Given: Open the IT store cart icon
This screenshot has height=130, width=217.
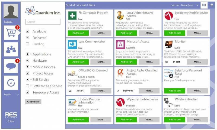Looking at the screenshot, I should coord(11,33).
